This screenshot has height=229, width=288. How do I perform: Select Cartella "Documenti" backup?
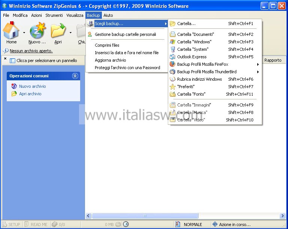(x=215, y=34)
